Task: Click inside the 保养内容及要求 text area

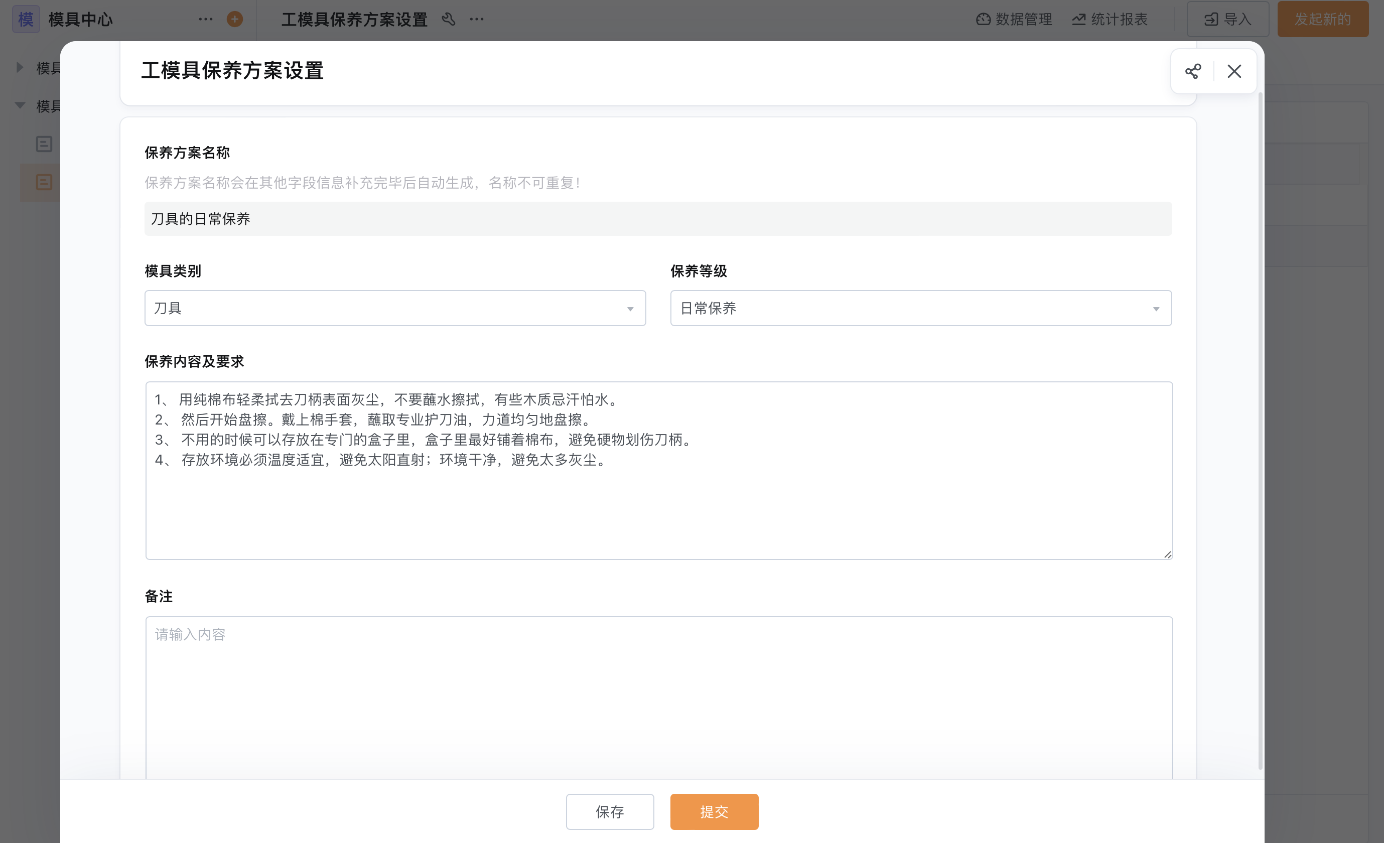Action: coord(658,470)
